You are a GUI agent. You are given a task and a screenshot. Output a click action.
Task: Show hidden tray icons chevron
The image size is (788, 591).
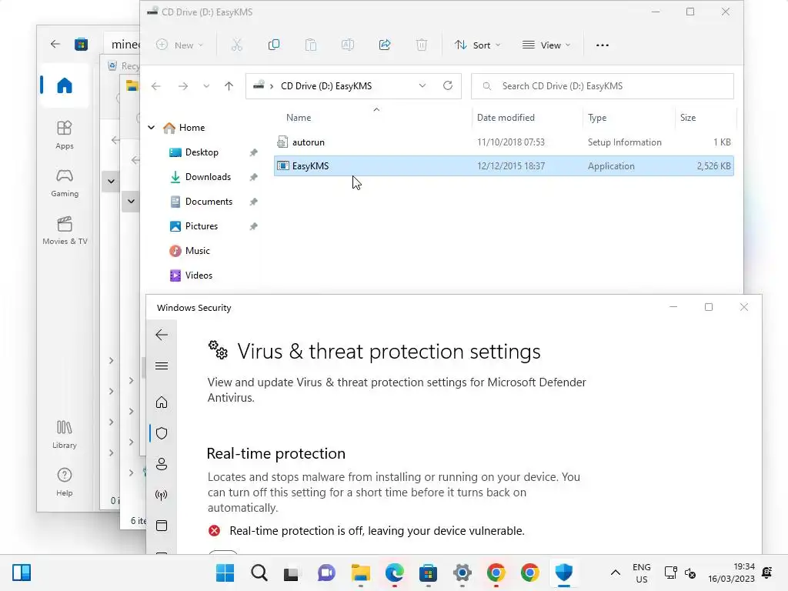(x=615, y=573)
